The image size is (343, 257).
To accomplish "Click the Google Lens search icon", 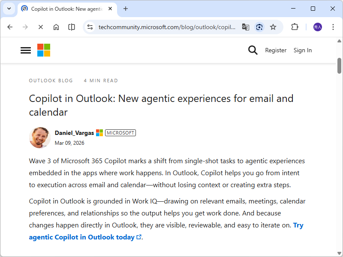I will tap(259, 27).
